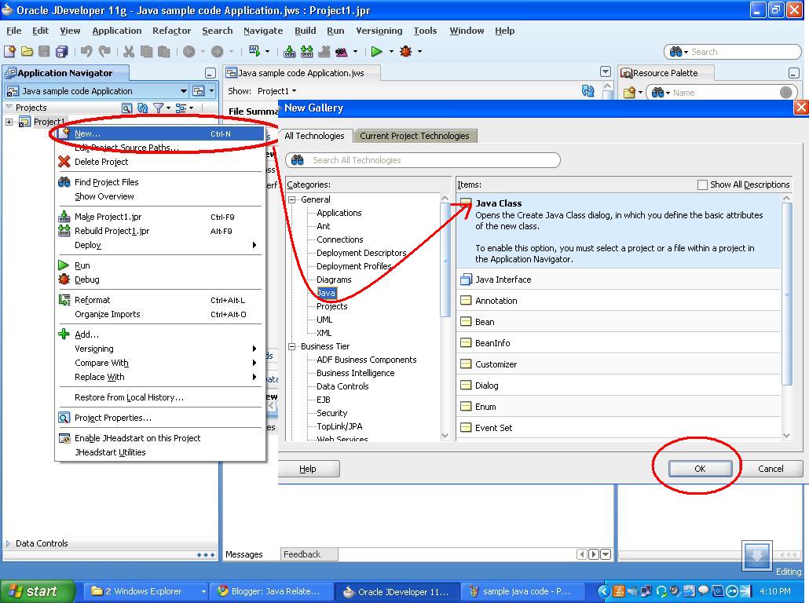Screen dimensions: 809x603
Task: Switch to Current Project Technologies tab
Action: tap(415, 136)
